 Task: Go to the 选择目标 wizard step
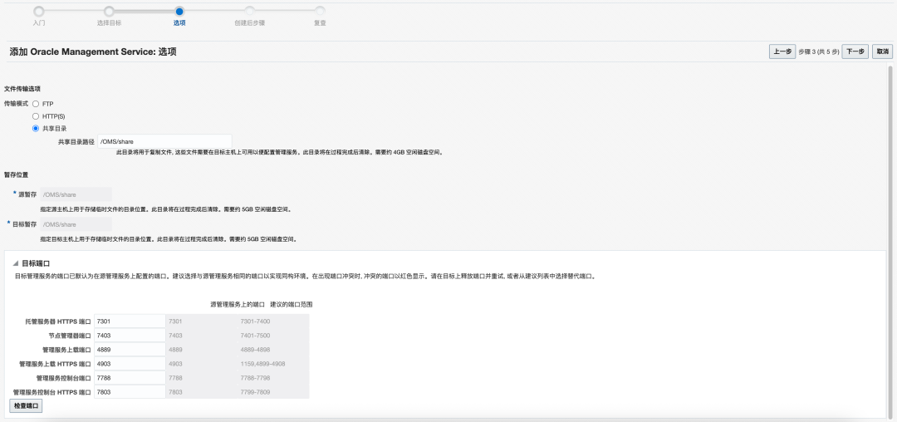pyautogui.click(x=109, y=11)
